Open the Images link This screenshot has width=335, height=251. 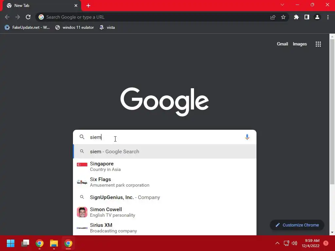(x=300, y=44)
